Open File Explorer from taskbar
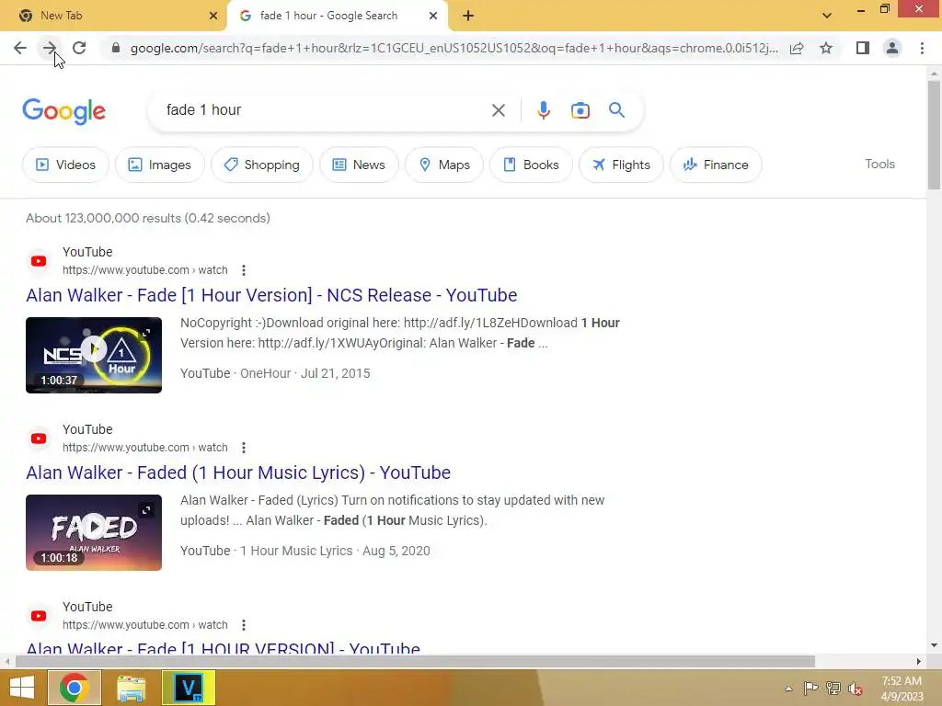Screen dimensions: 942x706 (131, 688)
